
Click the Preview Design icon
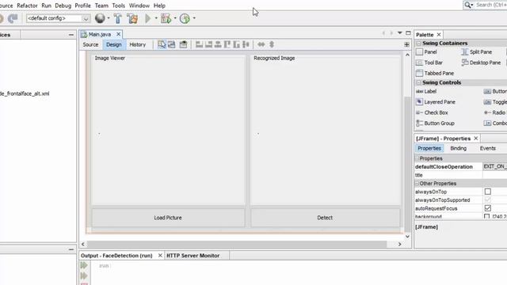(x=183, y=44)
